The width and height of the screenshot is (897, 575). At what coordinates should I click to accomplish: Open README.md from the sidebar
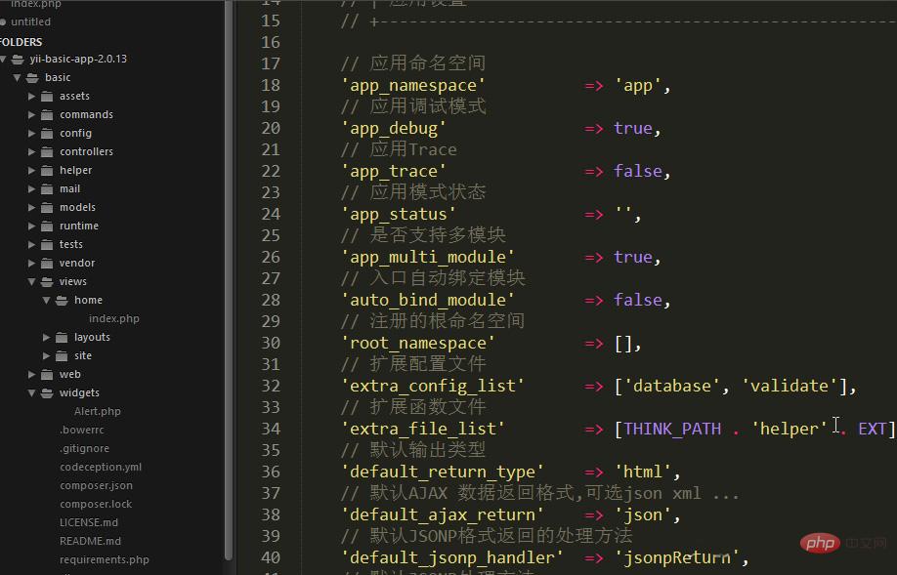click(x=90, y=541)
